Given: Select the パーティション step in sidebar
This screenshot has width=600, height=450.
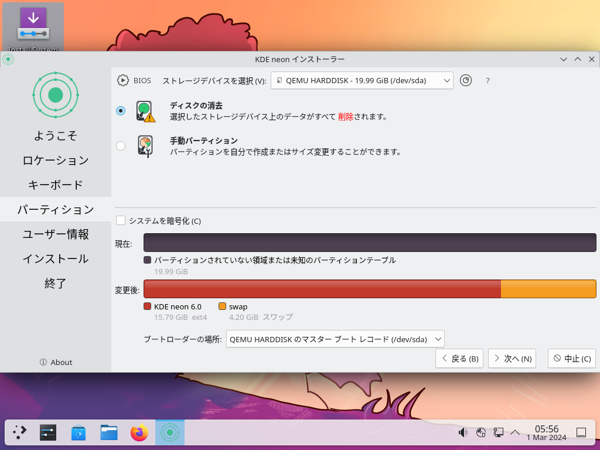Looking at the screenshot, I should click(x=56, y=209).
